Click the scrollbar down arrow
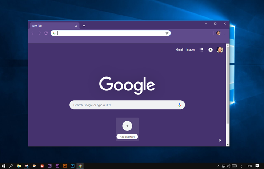This screenshot has width=264, height=169. click(228, 145)
